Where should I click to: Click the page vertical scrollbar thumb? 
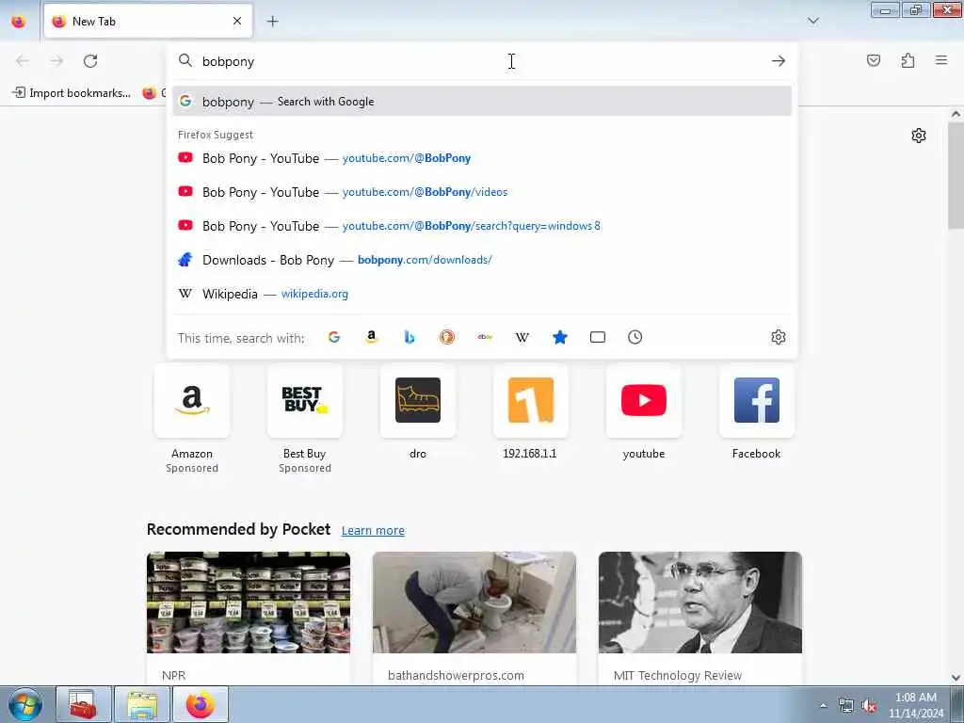[x=956, y=175]
